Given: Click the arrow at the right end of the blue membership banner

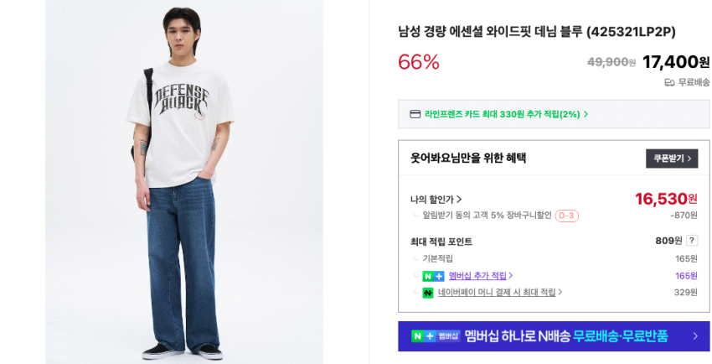Looking at the screenshot, I should coord(694,336).
